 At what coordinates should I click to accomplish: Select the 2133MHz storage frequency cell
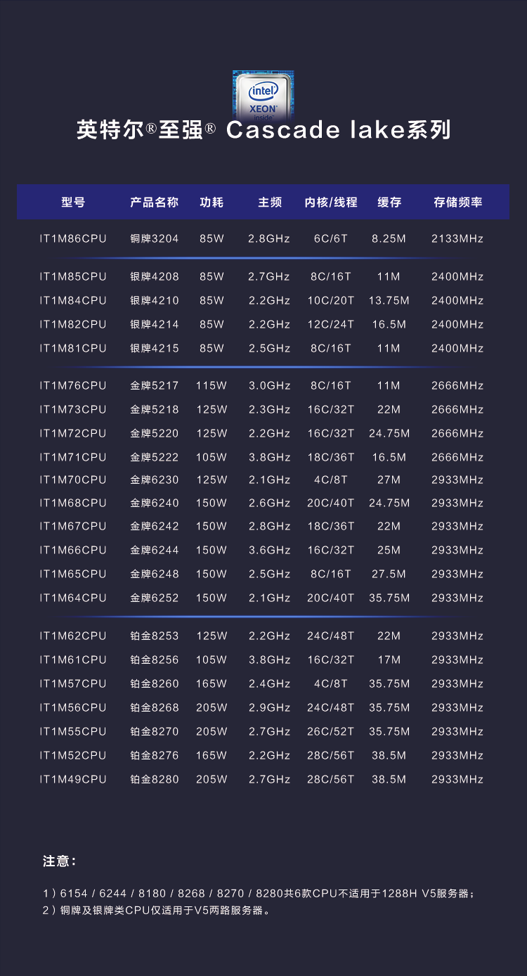[457, 239]
